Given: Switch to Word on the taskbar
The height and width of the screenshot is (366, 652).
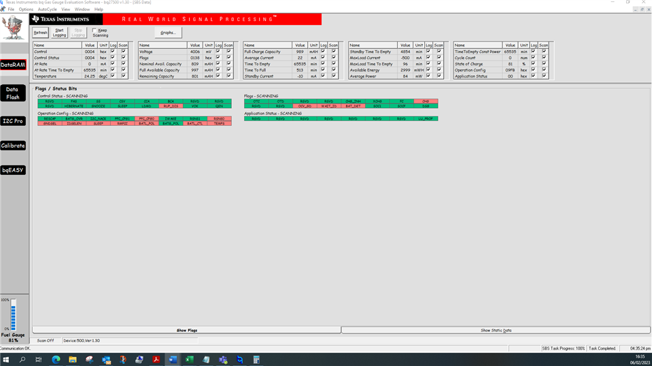Looking at the screenshot, I should [x=173, y=359].
